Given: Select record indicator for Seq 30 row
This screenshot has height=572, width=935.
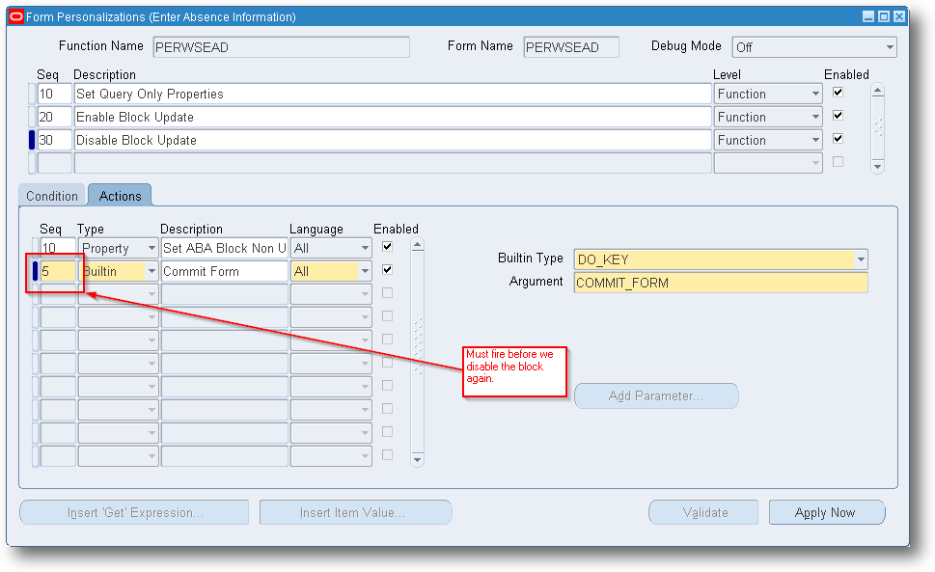Looking at the screenshot, I should pyautogui.click(x=32, y=140).
